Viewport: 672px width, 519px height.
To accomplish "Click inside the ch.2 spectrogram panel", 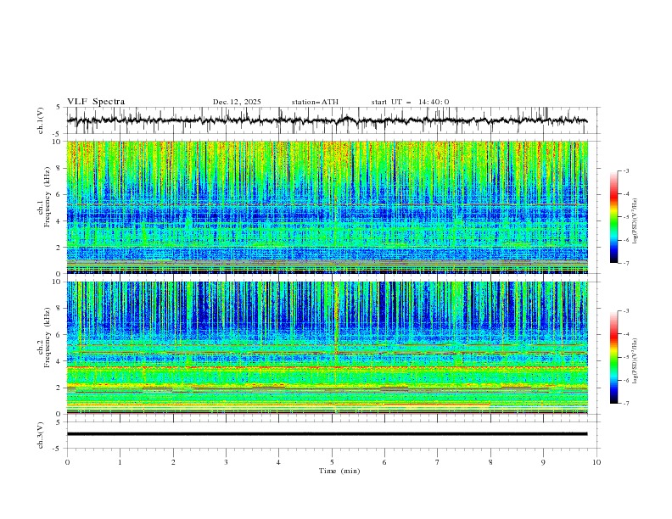I will coord(328,348).
